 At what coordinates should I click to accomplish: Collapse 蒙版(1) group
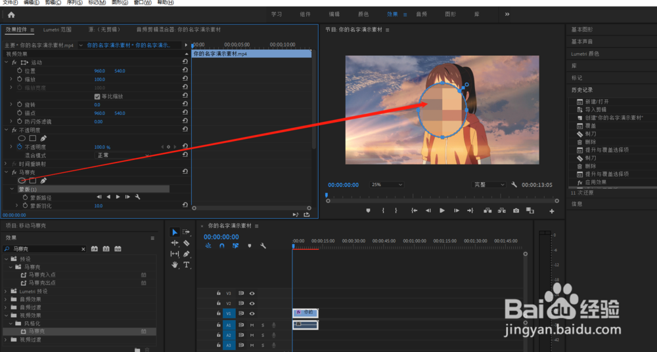(x=12, y=189)
